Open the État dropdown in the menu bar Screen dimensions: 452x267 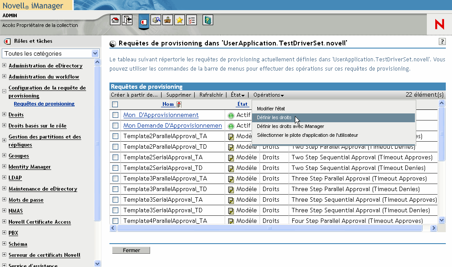(237, 95)
